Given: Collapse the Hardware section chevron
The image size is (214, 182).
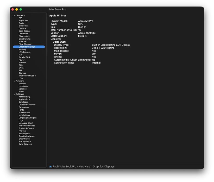Looking at the screenshot, I should click(14, 15).
